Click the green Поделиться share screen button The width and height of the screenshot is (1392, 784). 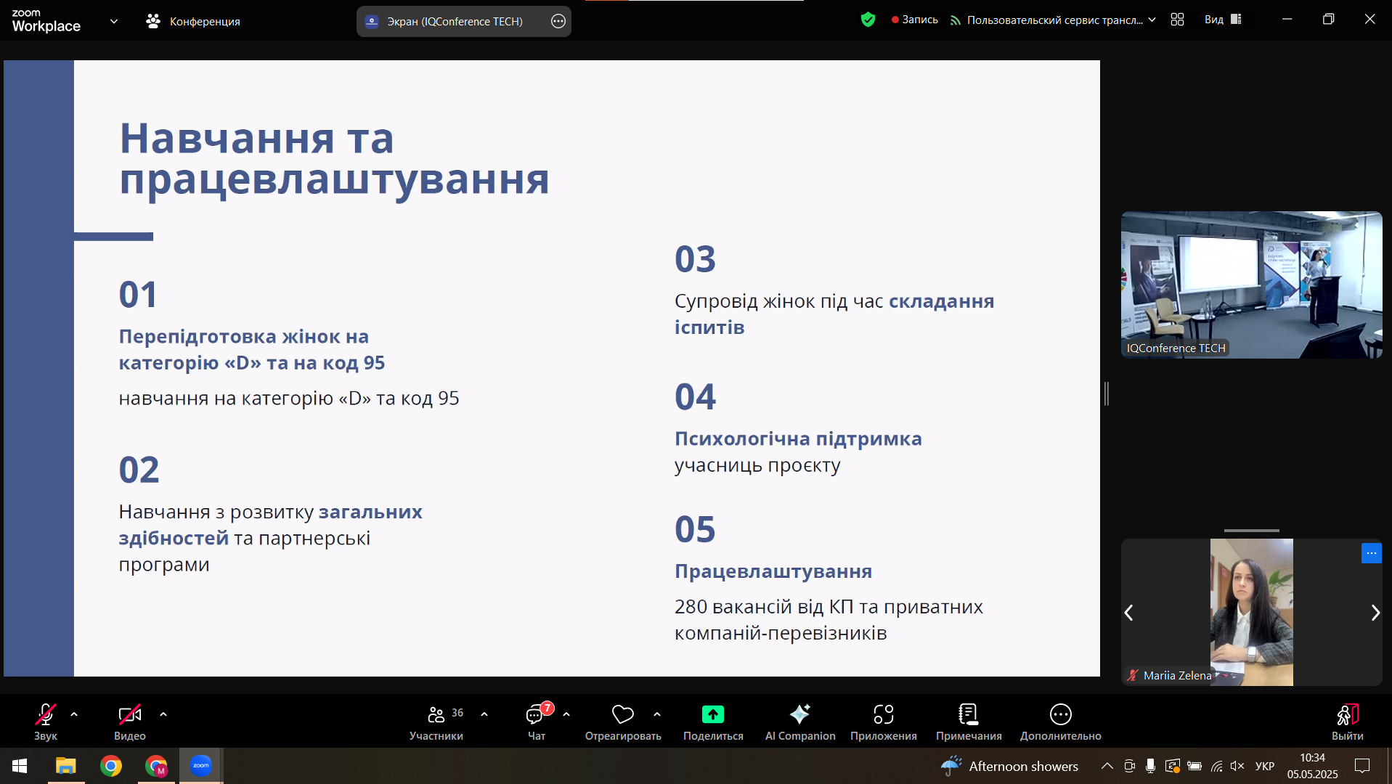coord(713,722)
